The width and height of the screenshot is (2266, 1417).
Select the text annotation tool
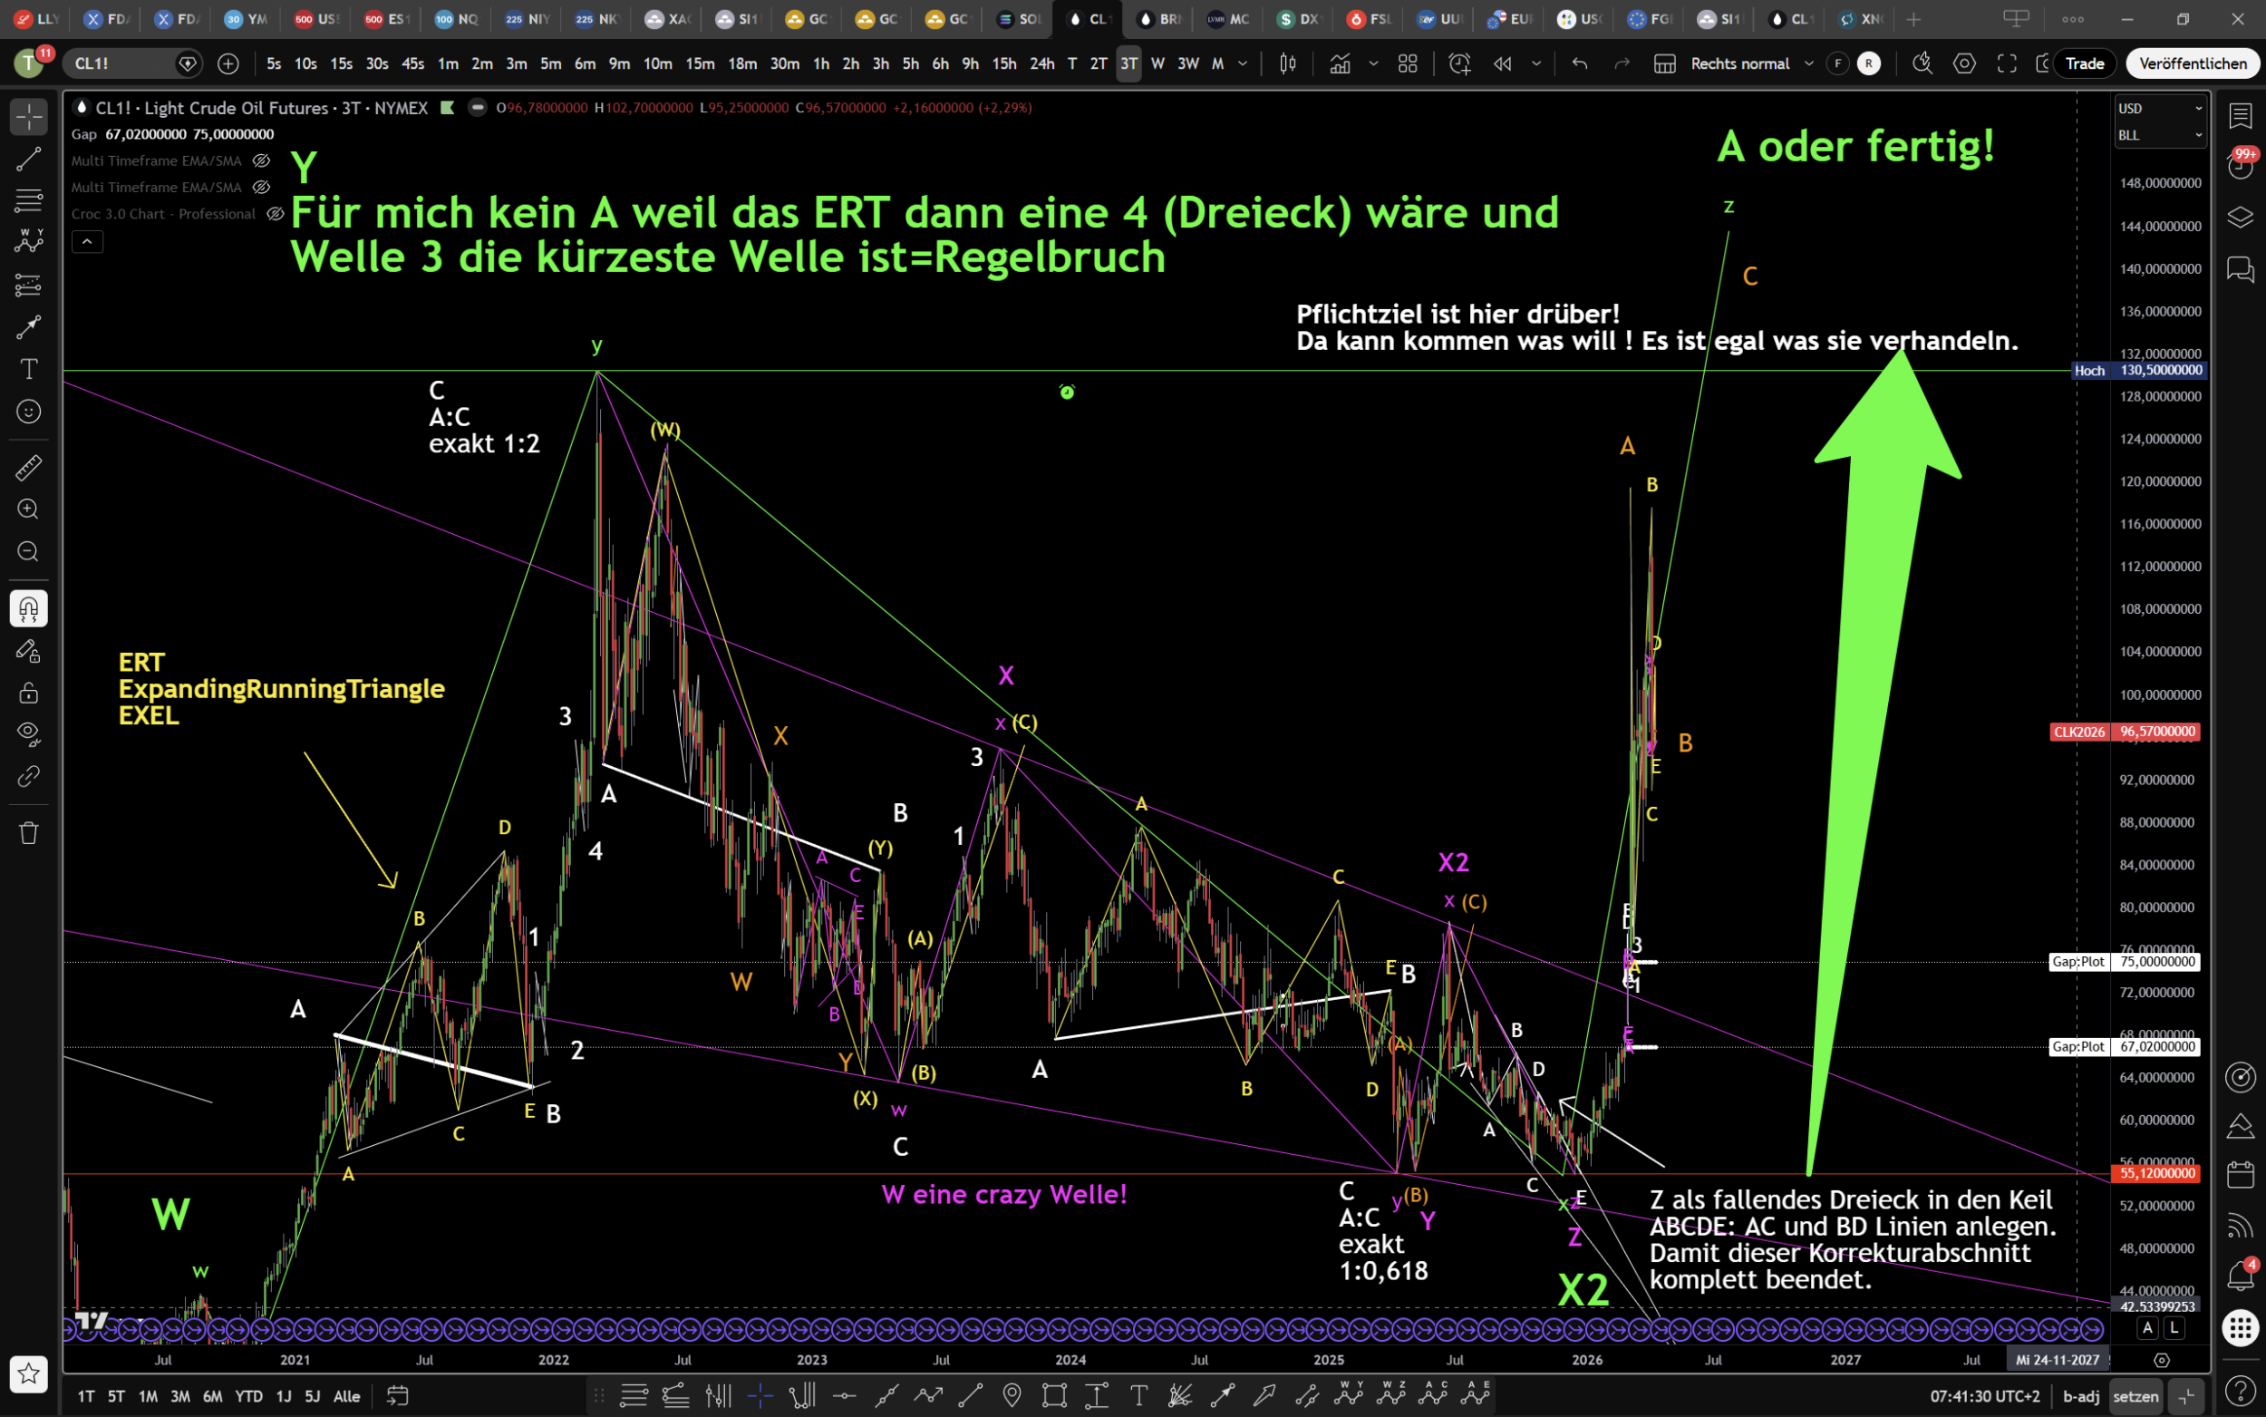(28, 369)
